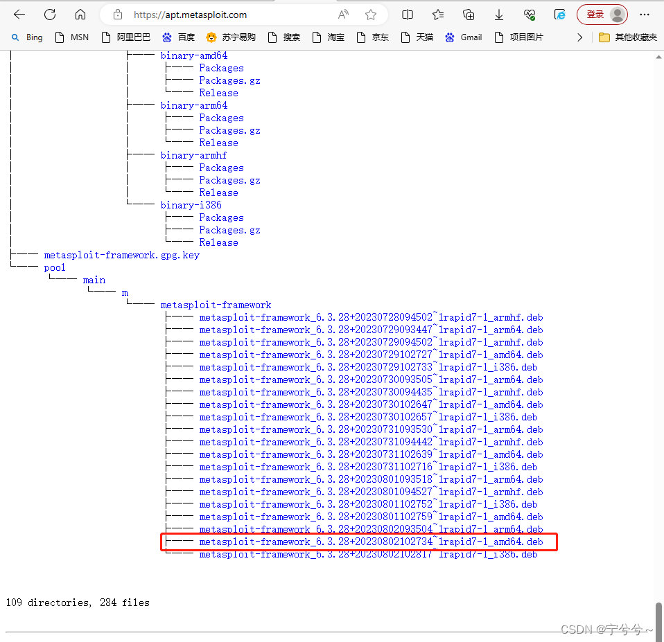Expand the hidden bookmarks overflow chevron
The height and width of the screenshot is (642, 664).
click(x=579, y=37)
